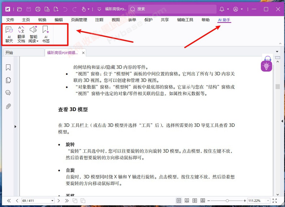Open the 111.22% zoom level dropdown
285x207 pixels.
[x=268, y=201]
